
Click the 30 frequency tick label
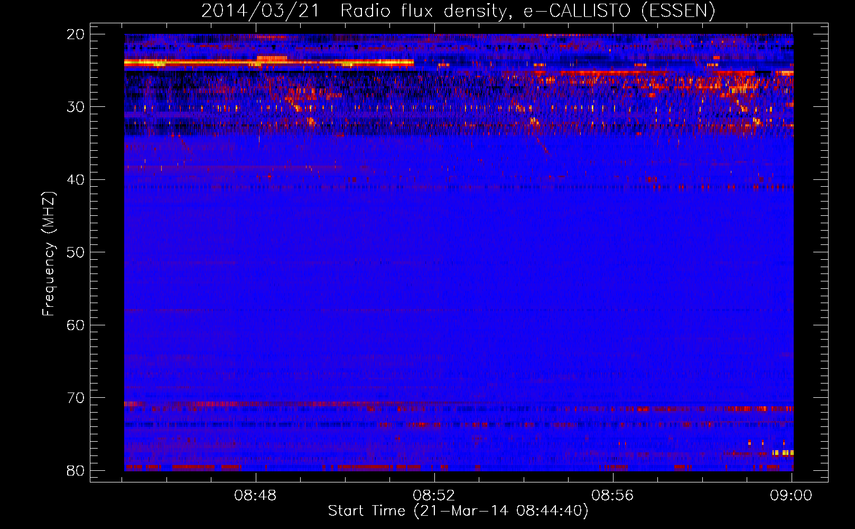pos(76,107)
